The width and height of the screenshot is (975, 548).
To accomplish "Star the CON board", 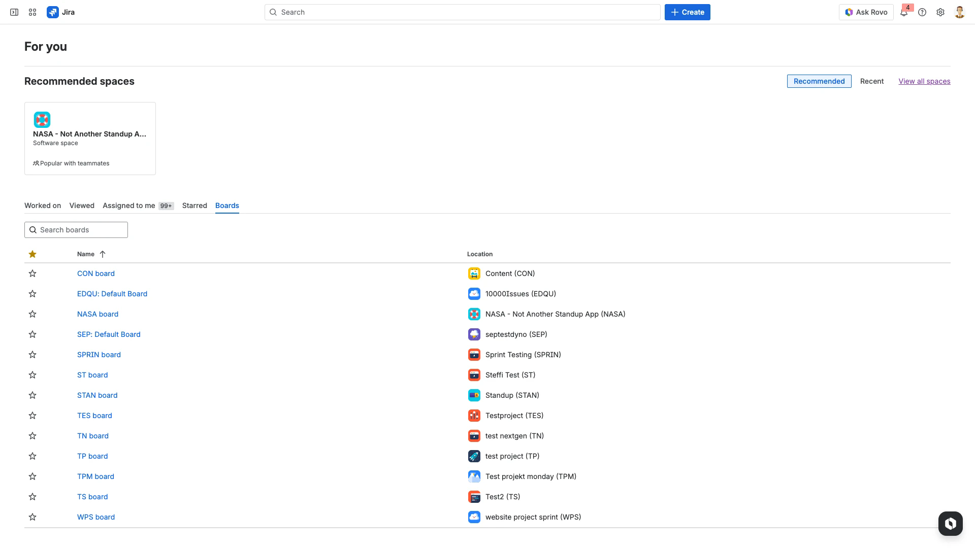I will 32,273.
